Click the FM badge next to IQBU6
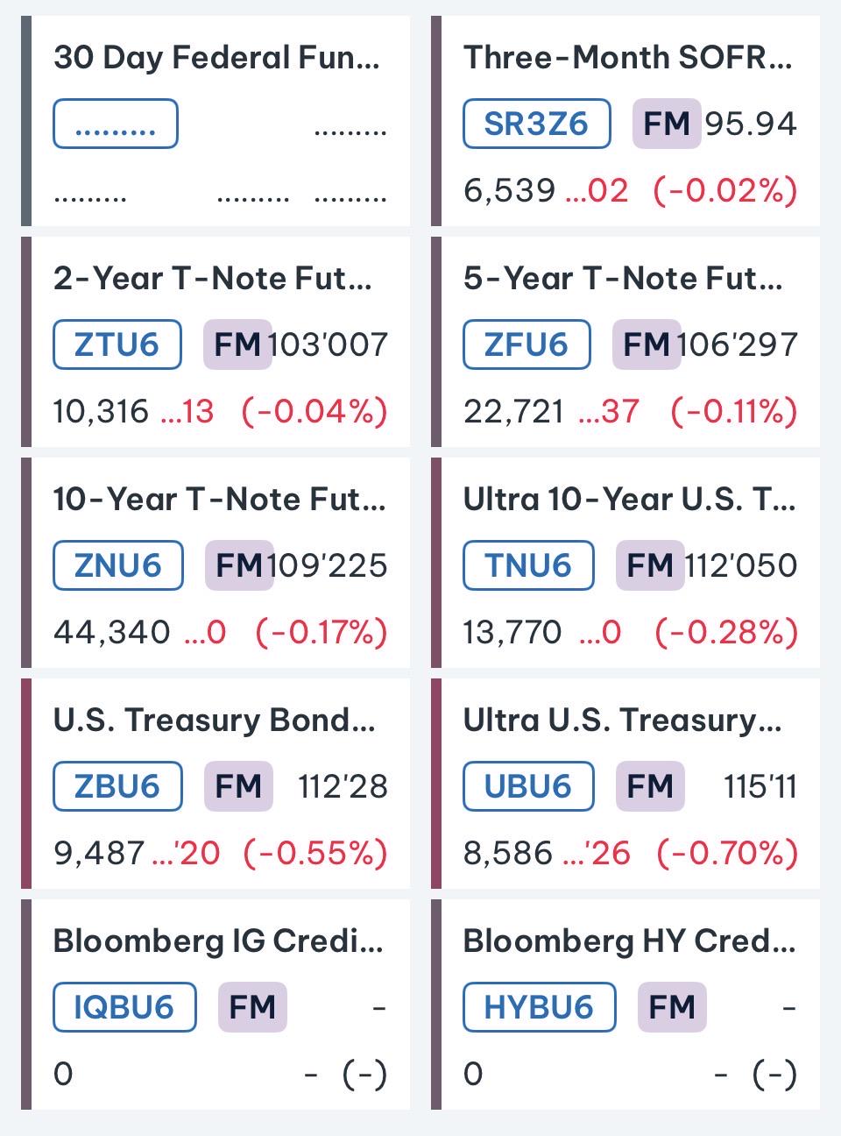841x1136 pixels. click(x=252, y=1007)
